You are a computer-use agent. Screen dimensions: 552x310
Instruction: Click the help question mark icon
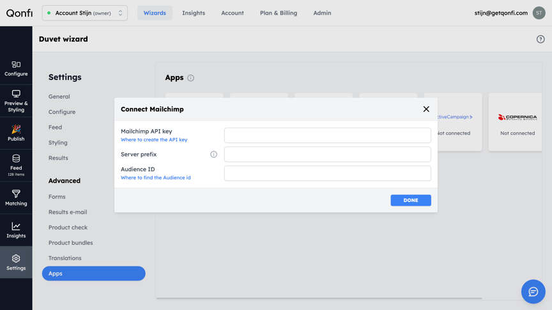[540, 39]
